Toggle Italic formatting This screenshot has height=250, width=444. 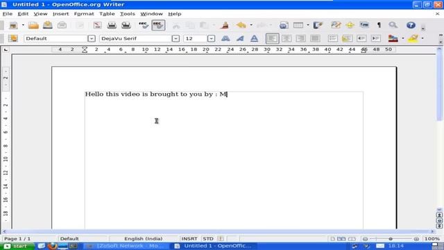click(240, 39)
